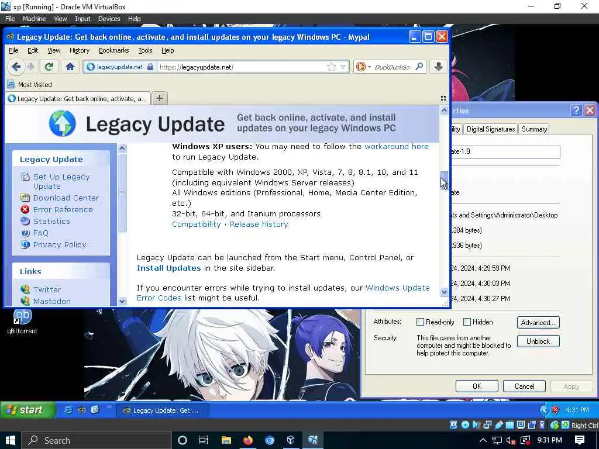This screenshot has width=599, height=449.
Task: Open the host notification center icon
Action: 580,440
